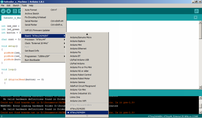Open the File menu
This screenshot has height=118, width=202.
3,6
